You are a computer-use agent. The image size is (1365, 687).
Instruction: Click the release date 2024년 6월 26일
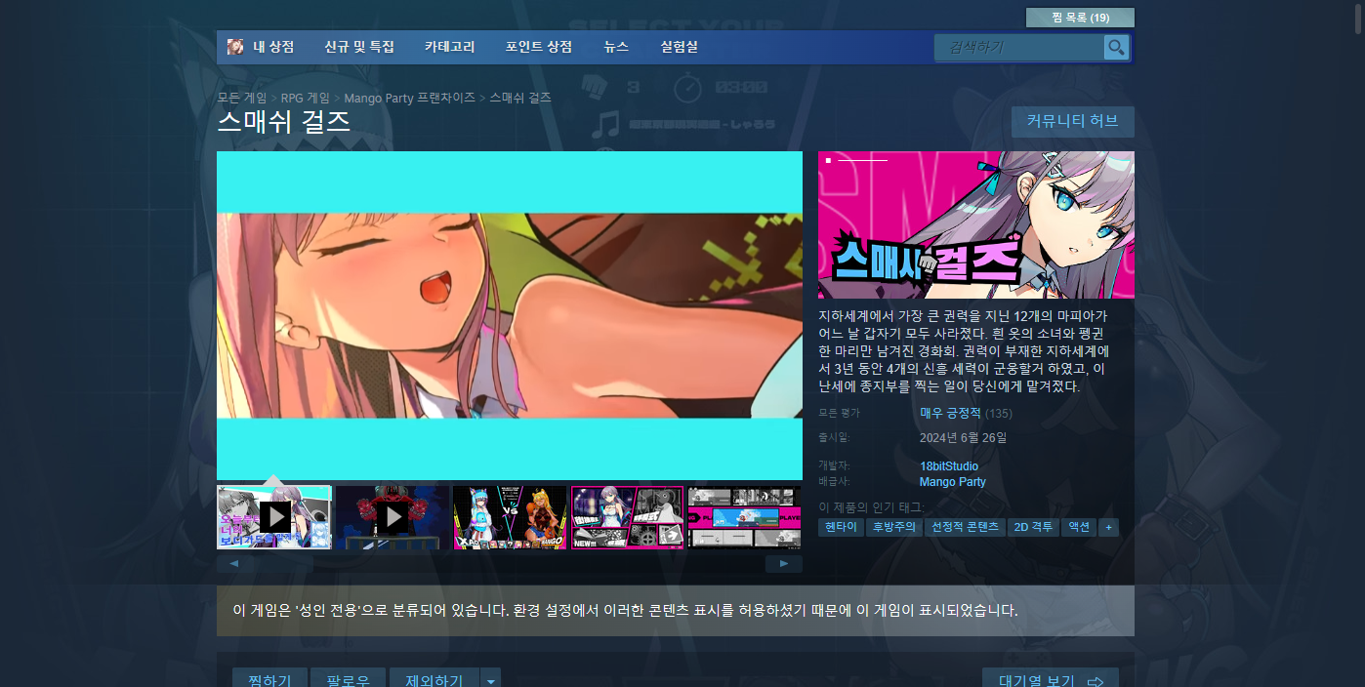(963, 438)
